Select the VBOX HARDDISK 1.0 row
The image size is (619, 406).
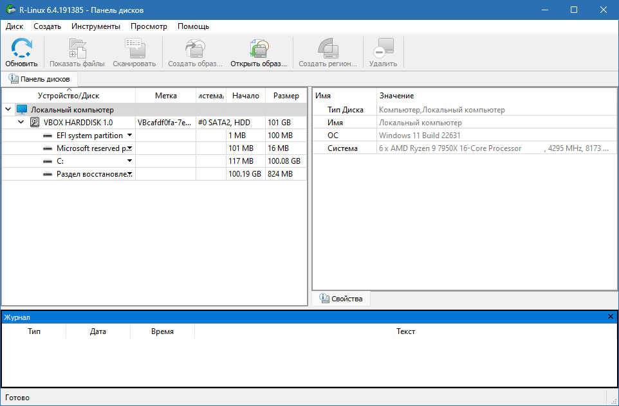154,123
